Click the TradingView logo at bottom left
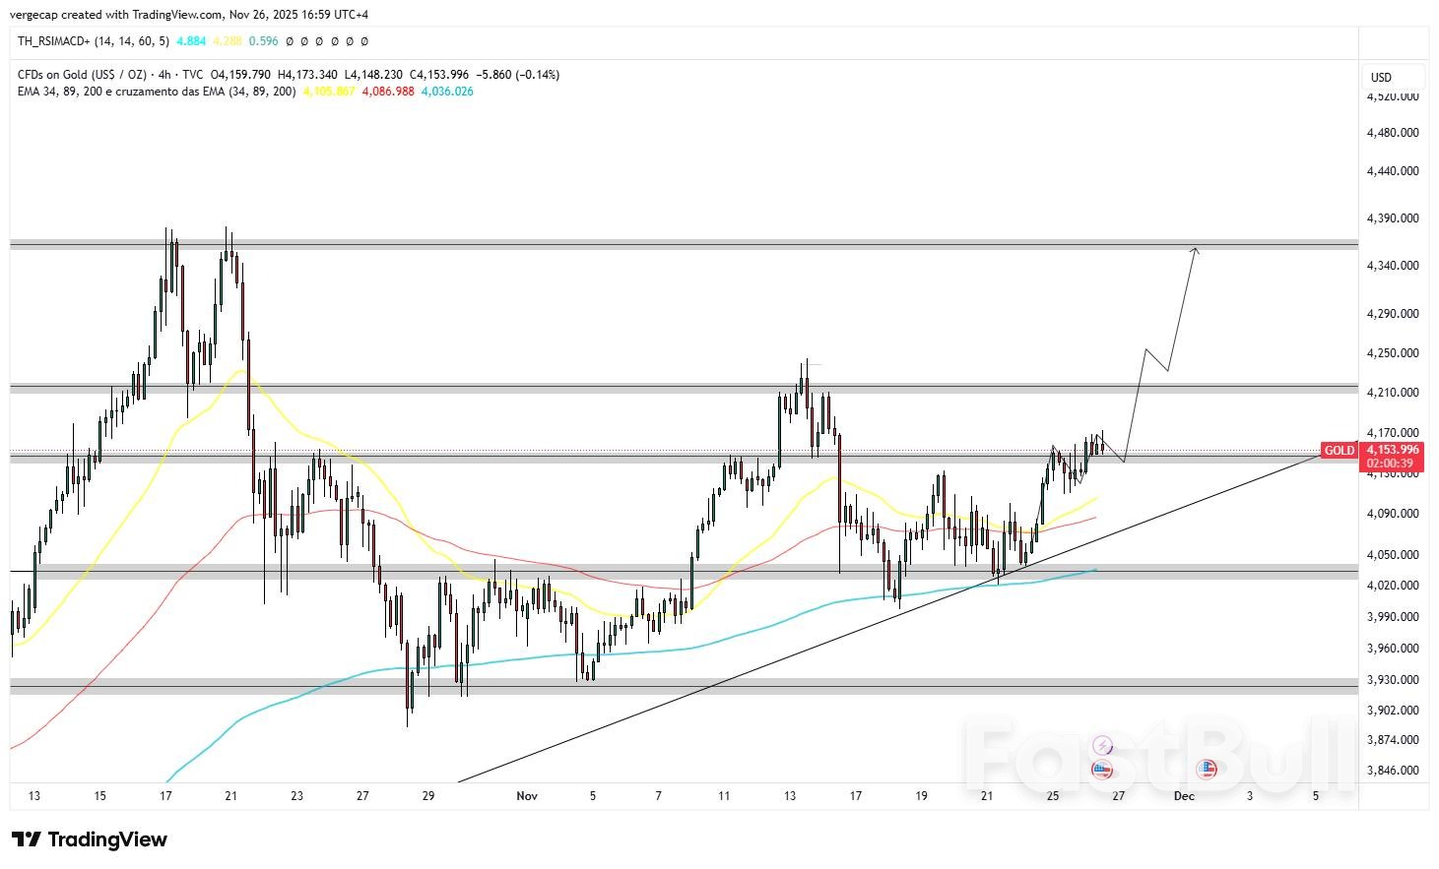The height and width of the screenshot is (869, 1439). [89, 839]
